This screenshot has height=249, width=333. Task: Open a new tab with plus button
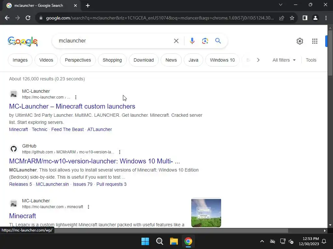click(x=88, y=6)
